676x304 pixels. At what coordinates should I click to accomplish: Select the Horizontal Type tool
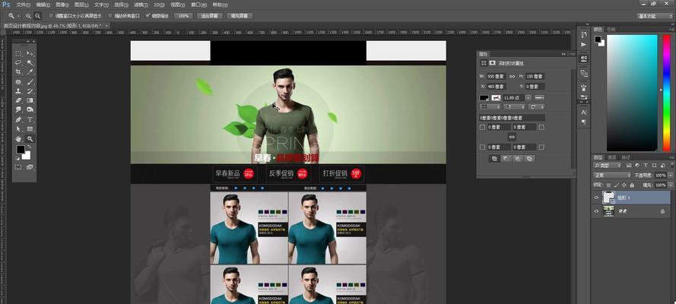30,119
